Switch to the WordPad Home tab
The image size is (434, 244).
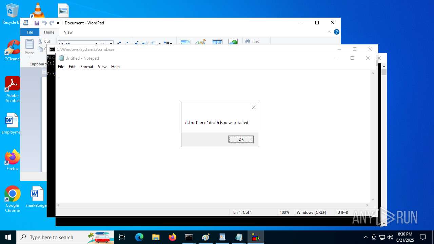[x=49, y=32]
